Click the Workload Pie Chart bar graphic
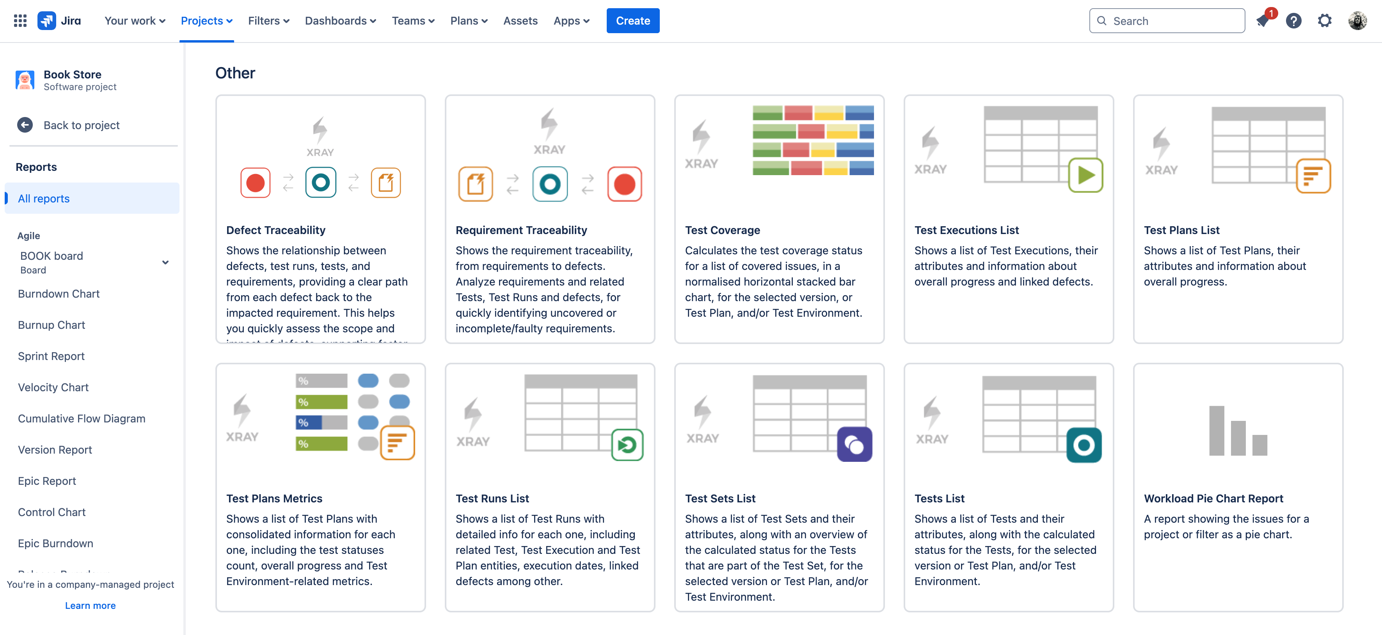The image size is (1382, 635). pos(1238,430)
